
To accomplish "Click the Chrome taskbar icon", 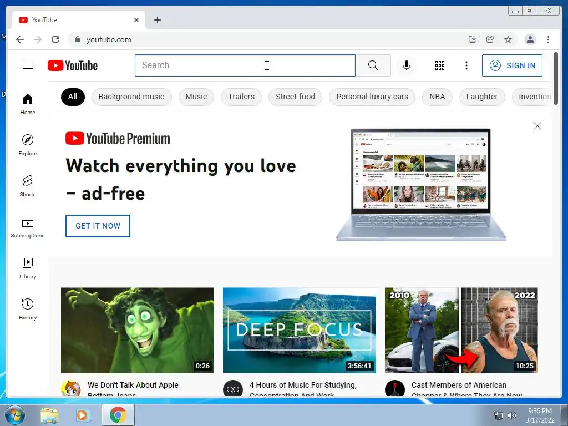I will (x=118, y=415).
